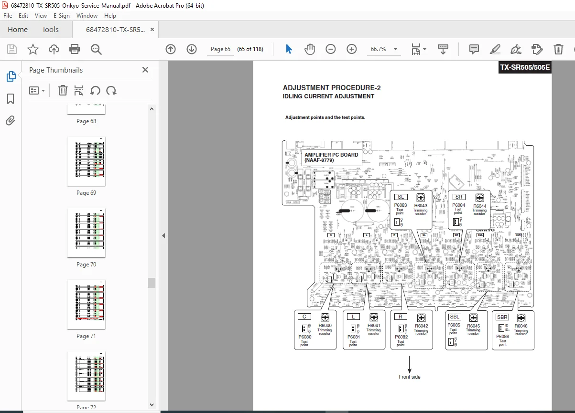
Task: Go to the previous page with the up arrow
Action: 171,49
